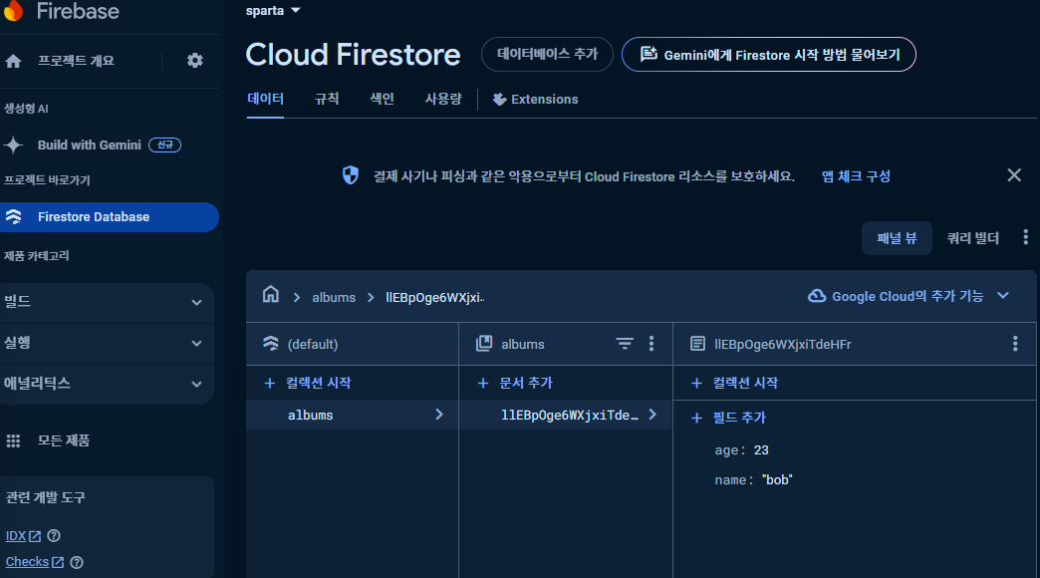
Task: Click the Firebase flame logo
Action: [13, 11]
